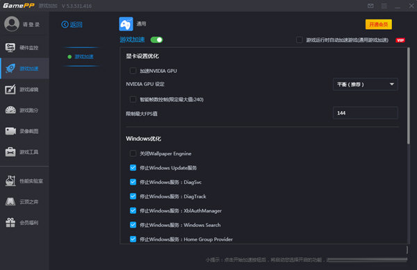The image size is (417, 270).
Task: Click the horizontal progress bar at bottom
Action: click(367, 260)
